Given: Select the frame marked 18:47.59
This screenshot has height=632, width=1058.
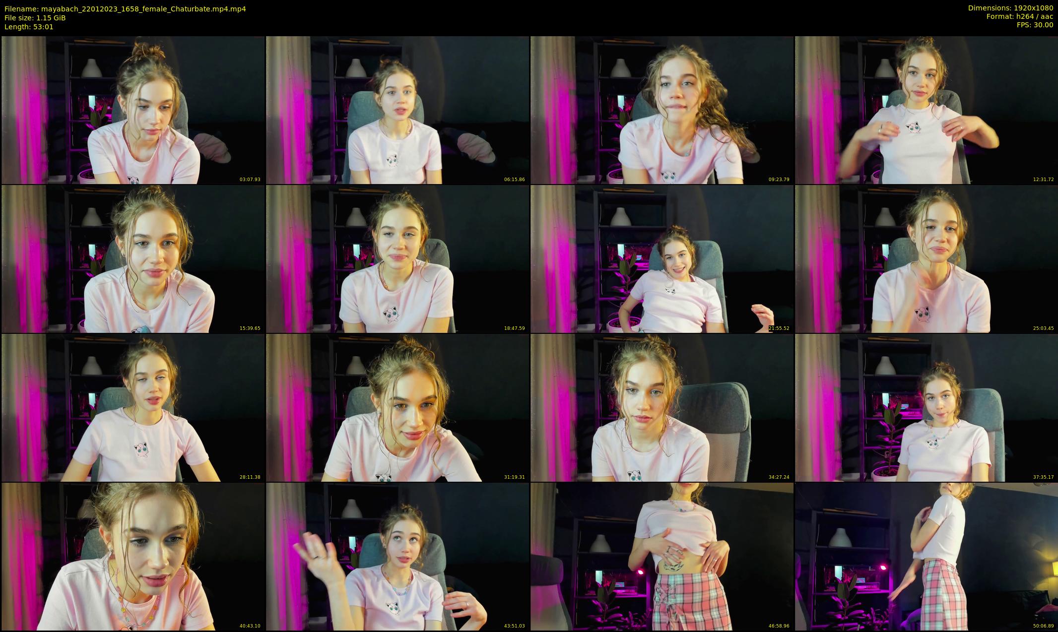Looking at the screenshot, I should click(x=397, y=259).
